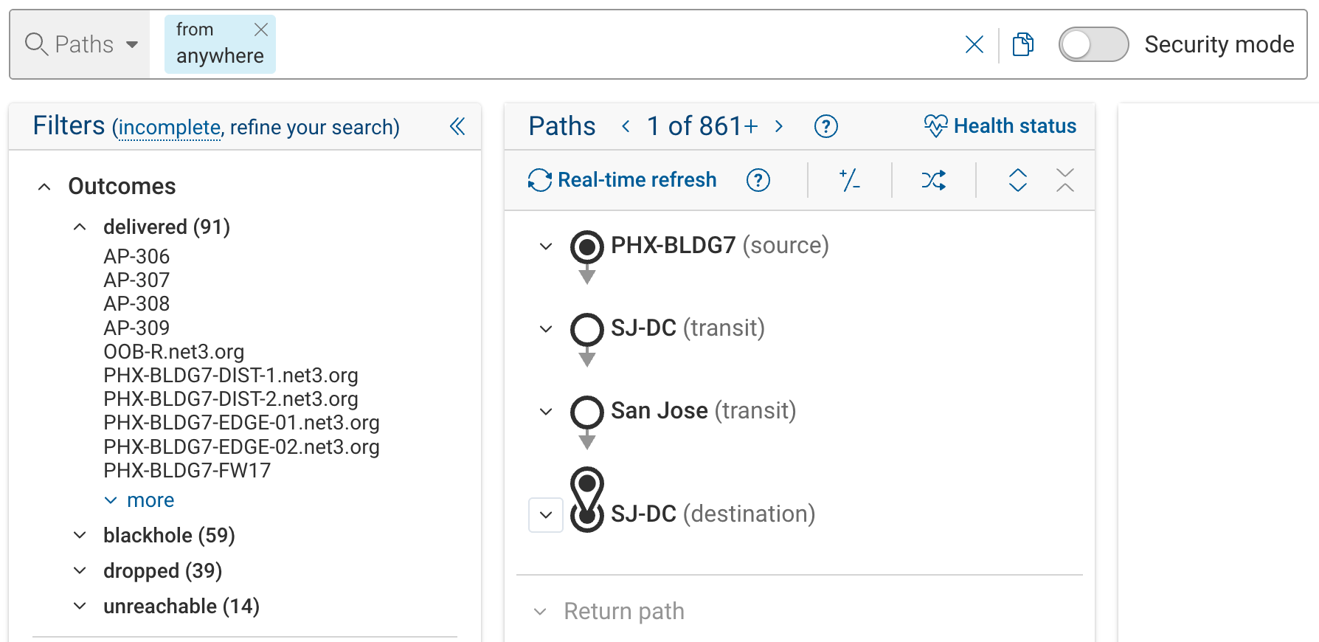Expand San Jose transit hop

[x=546, y=411]
